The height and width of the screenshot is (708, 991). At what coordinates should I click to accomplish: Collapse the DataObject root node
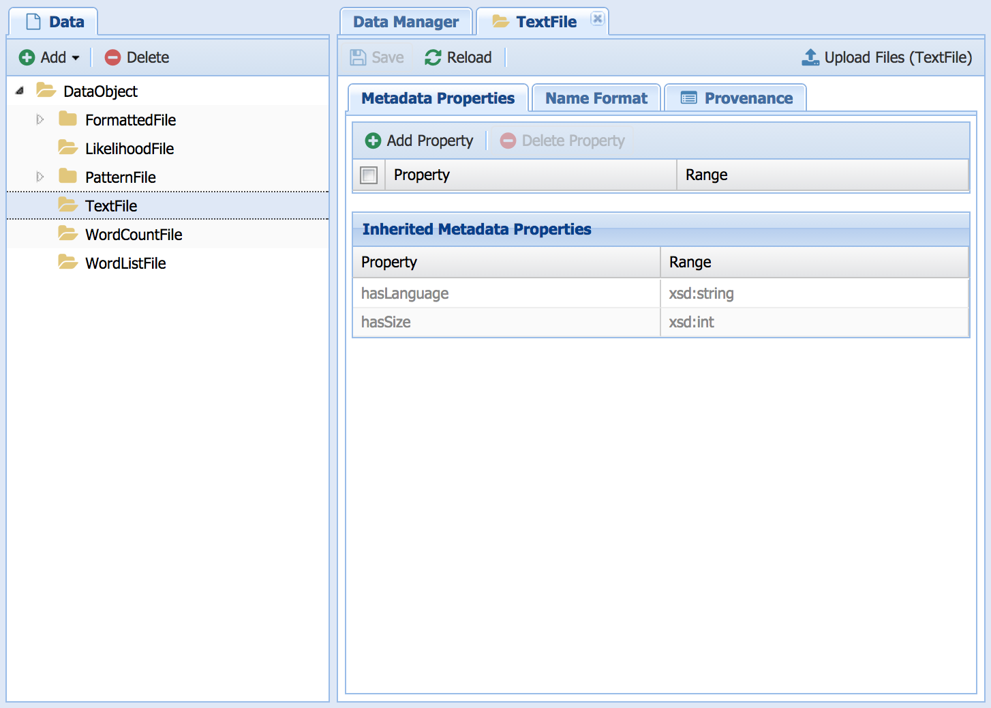[20, 91]
